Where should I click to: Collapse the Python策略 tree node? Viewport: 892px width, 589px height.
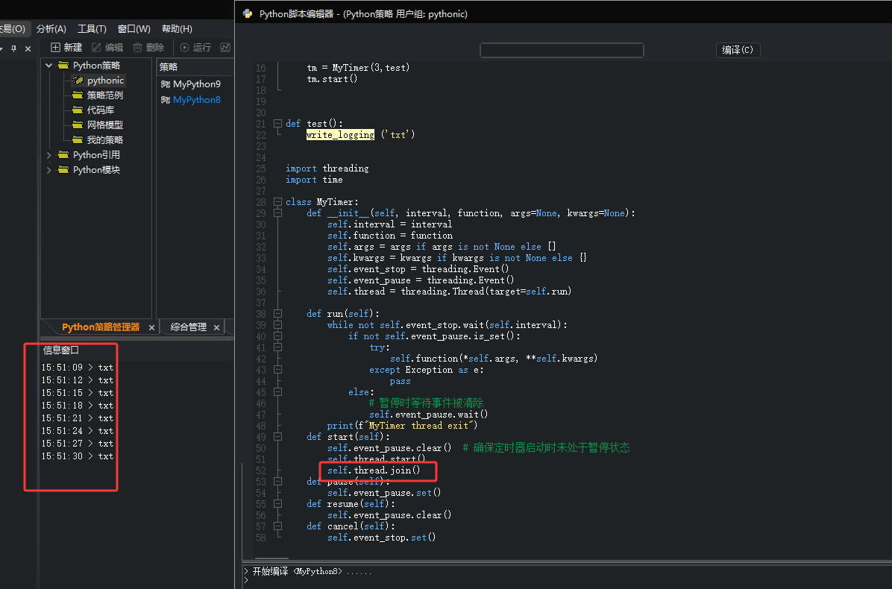(49, 66)
